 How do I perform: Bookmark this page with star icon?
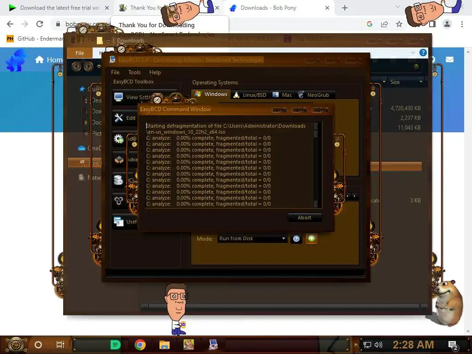click(399, 24)
